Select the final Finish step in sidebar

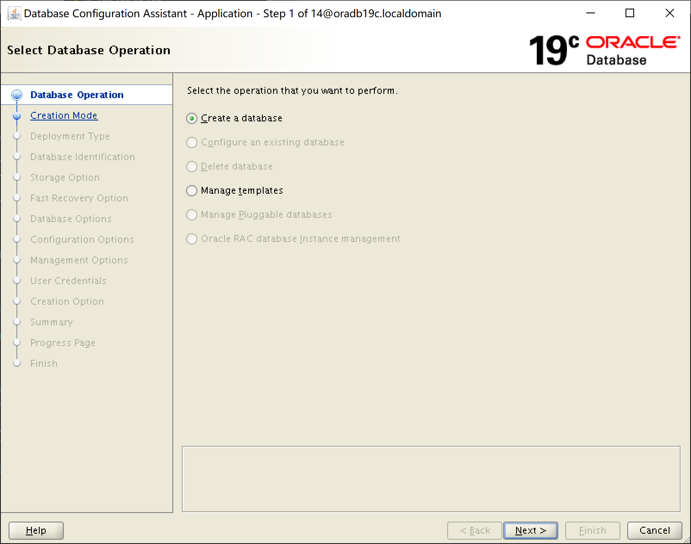44,363
